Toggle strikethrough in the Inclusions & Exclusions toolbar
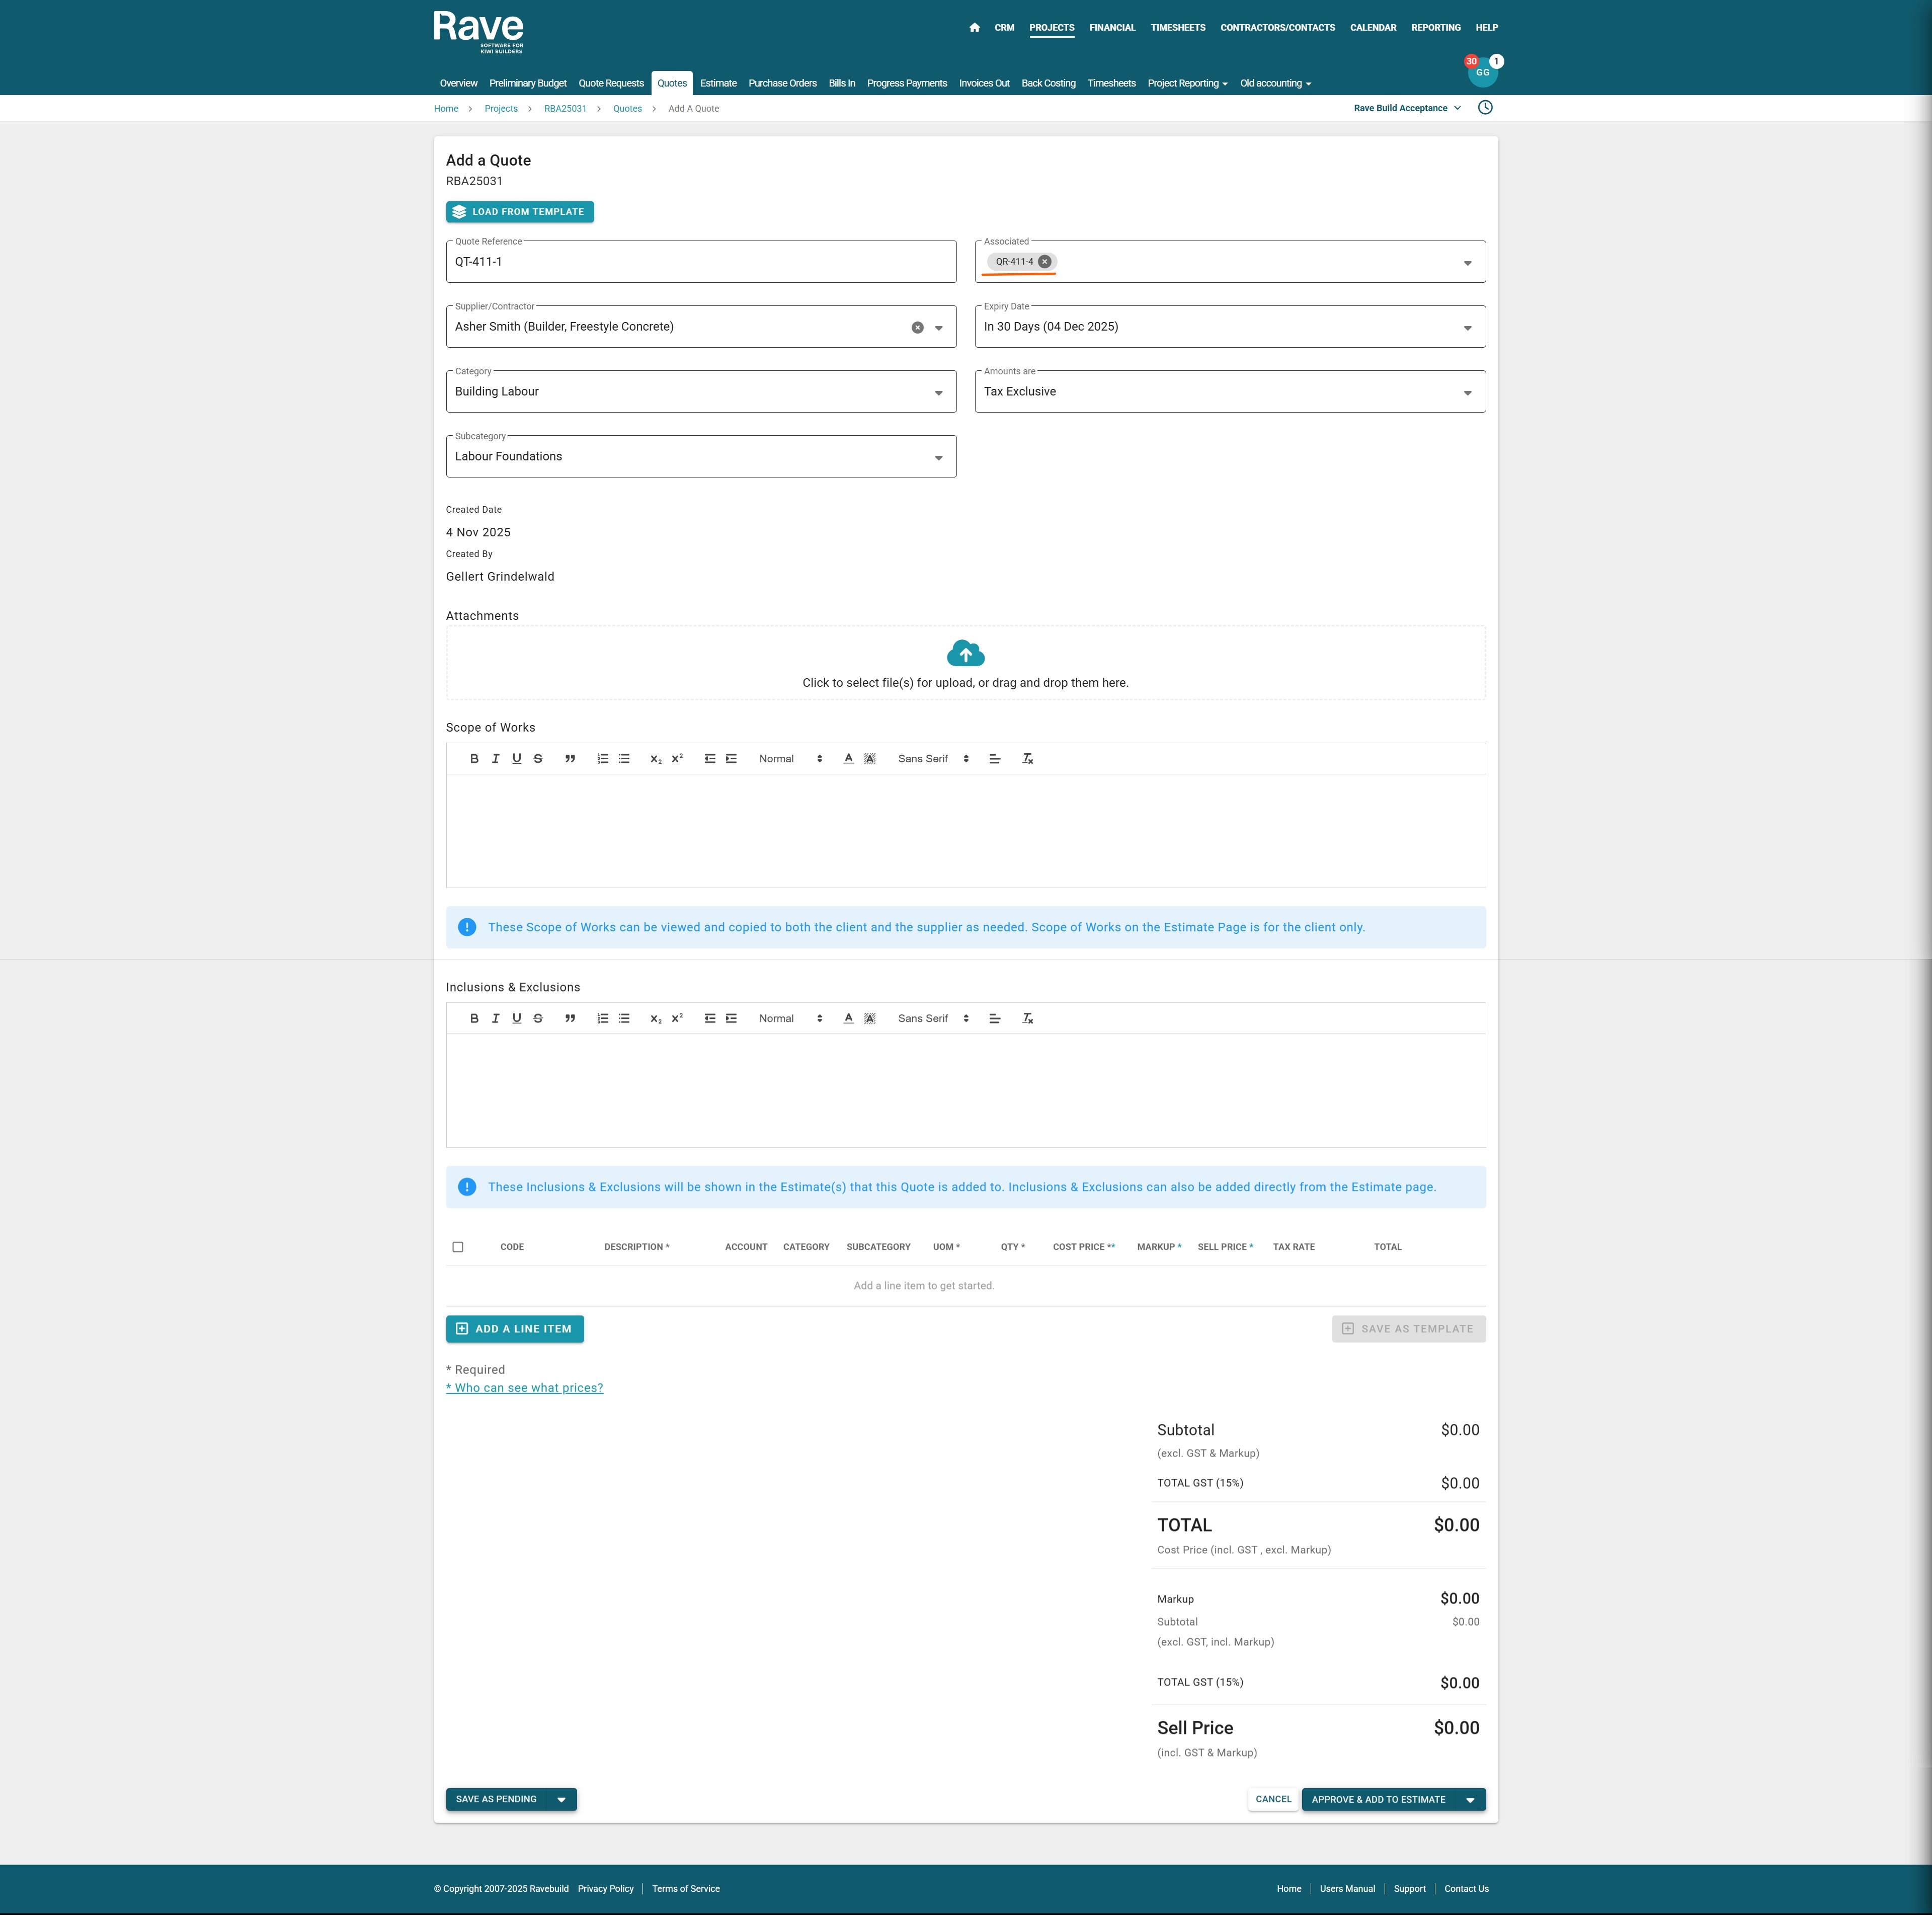This screenshot has width=1932, height=1915. click(x=538, y=1019)
